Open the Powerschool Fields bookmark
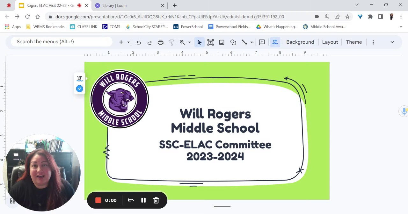 [229, 27]
